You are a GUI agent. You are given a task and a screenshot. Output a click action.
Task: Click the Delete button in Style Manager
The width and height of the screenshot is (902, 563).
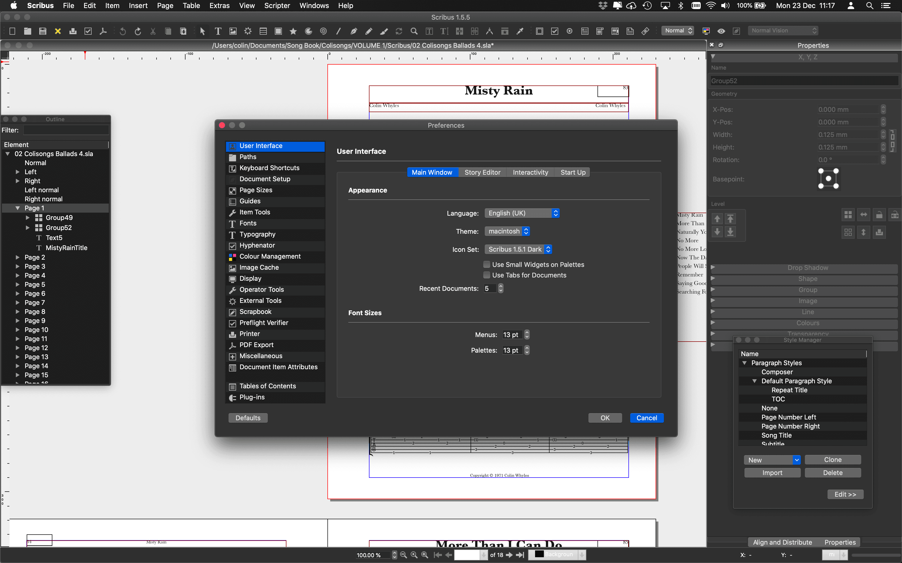tap(833, 473)
